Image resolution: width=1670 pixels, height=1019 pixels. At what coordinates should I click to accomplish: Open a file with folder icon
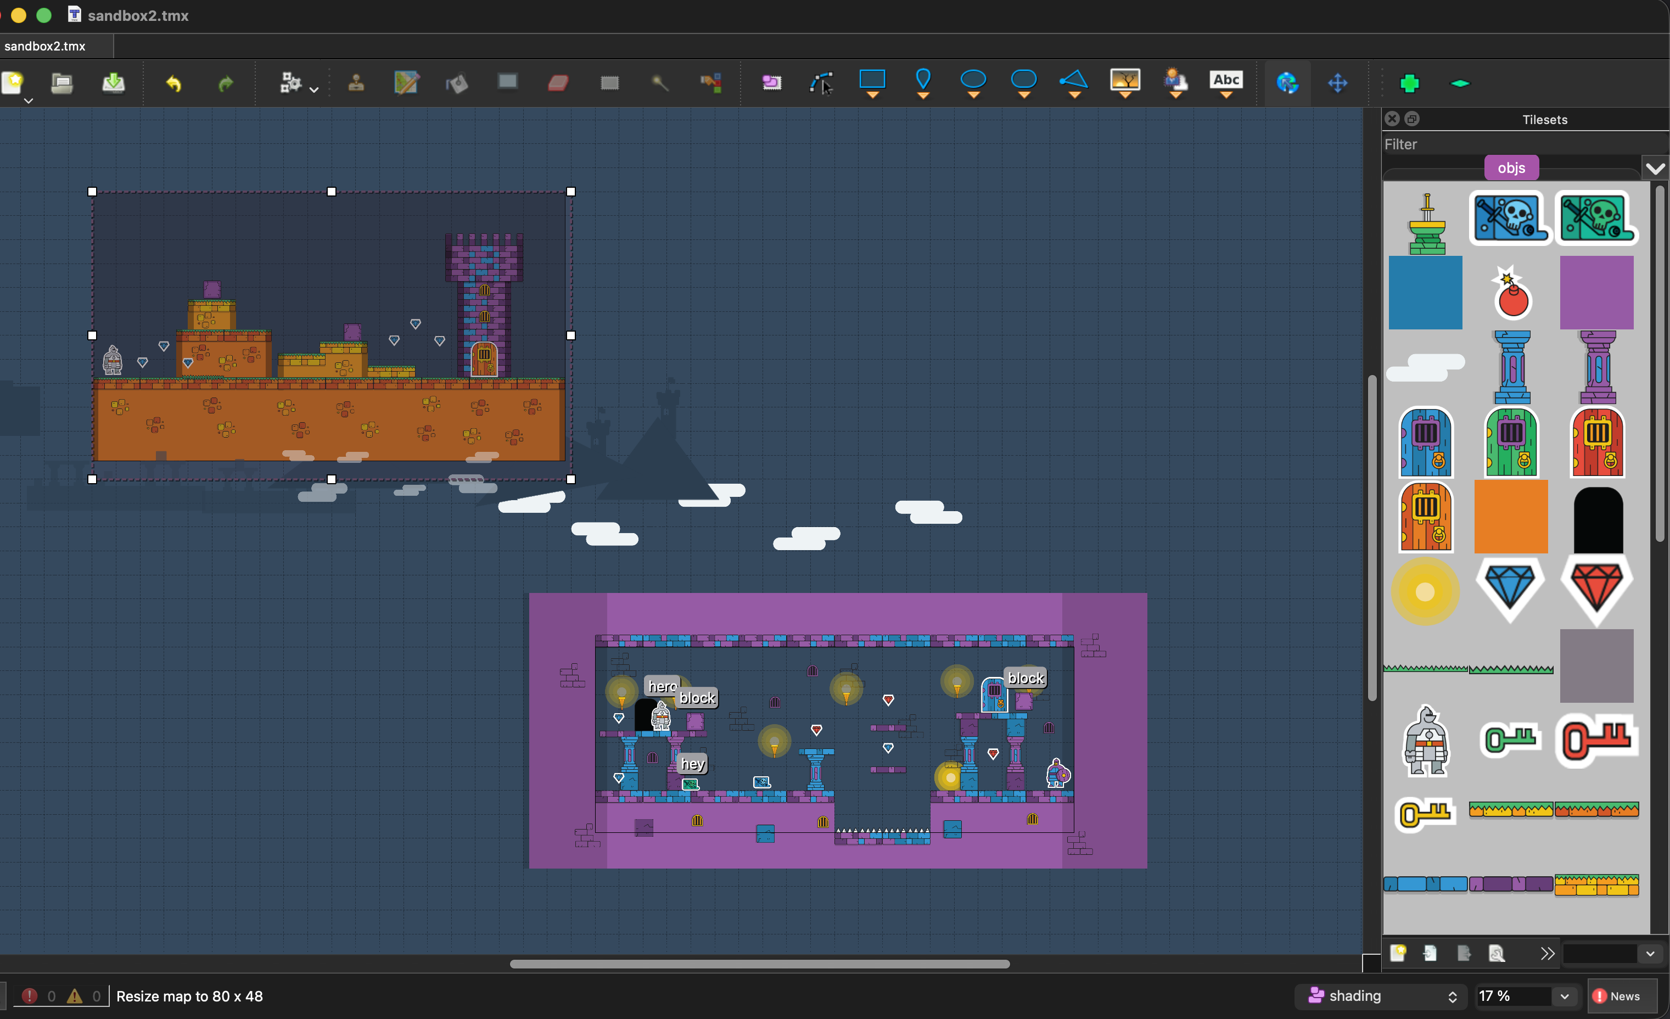[x=63, y=83]
